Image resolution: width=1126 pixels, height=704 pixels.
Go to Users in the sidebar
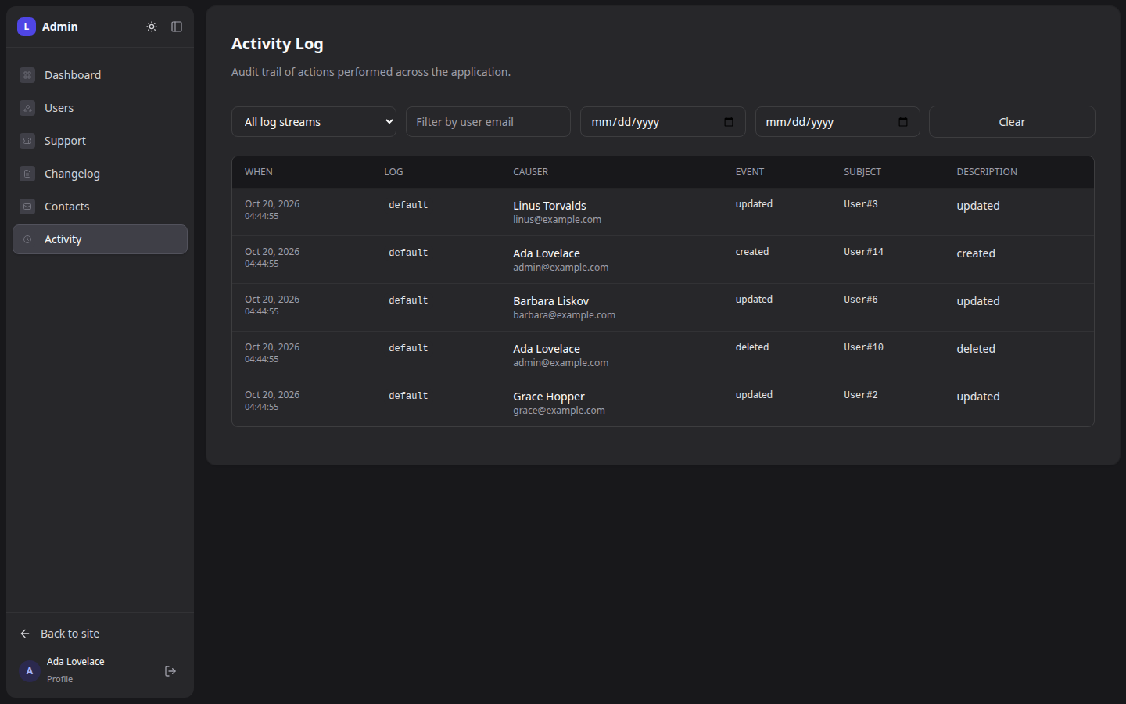[x=100, y=108]
